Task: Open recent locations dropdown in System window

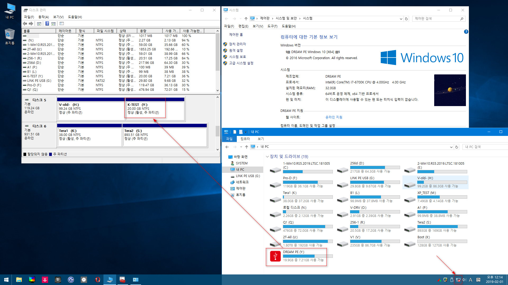Action: pyautogui.click(x=240, y=18)
